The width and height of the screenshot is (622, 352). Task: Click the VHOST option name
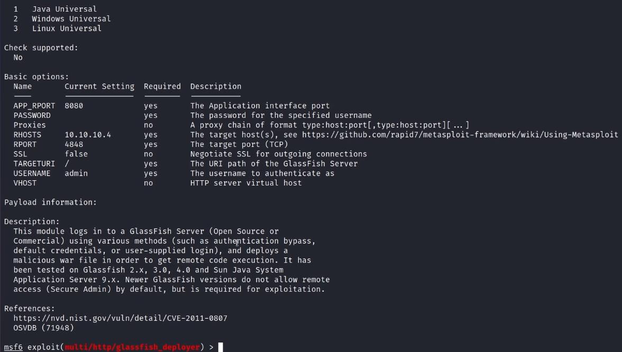[x=25, y=183]
